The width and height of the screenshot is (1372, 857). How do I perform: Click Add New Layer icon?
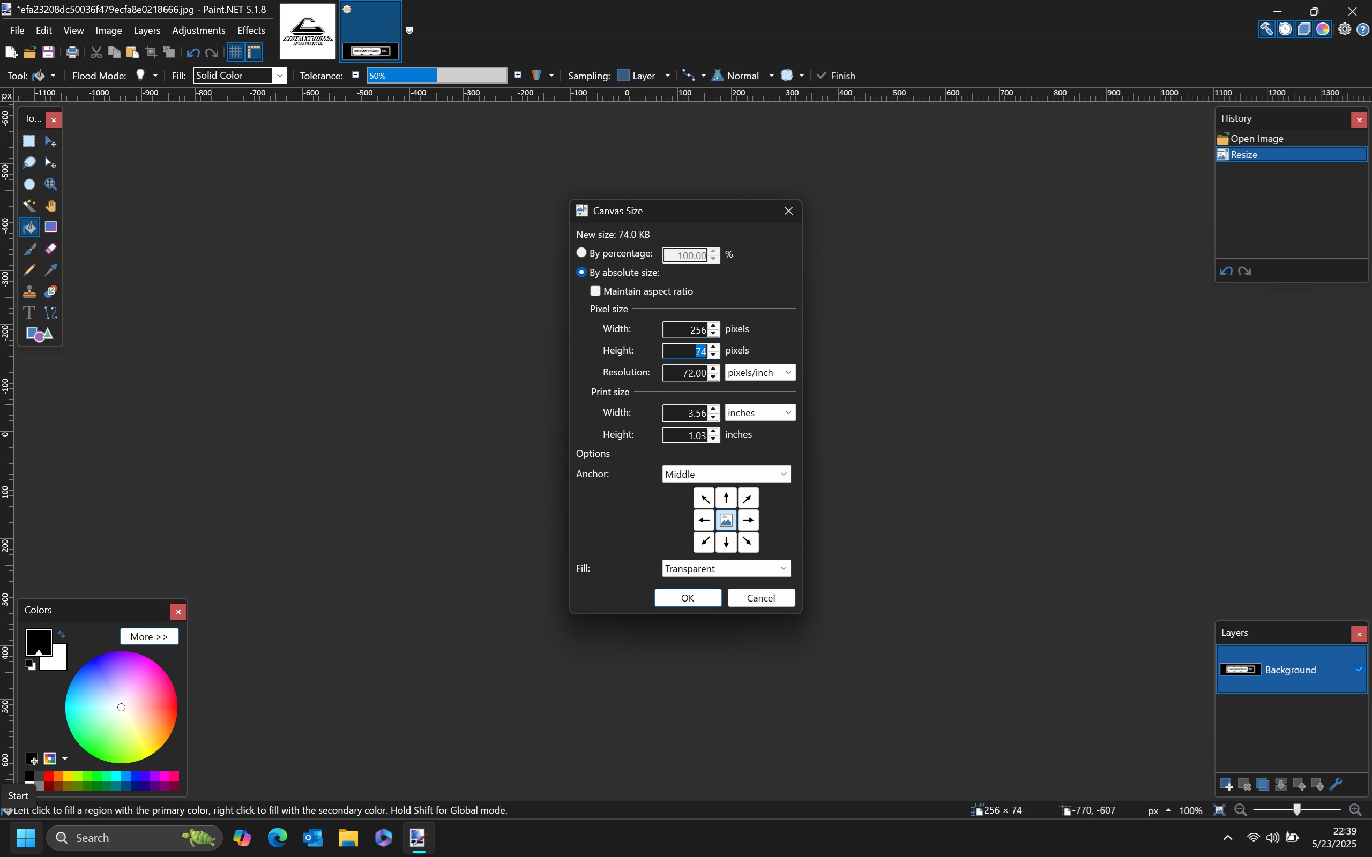pos(1225,785)
